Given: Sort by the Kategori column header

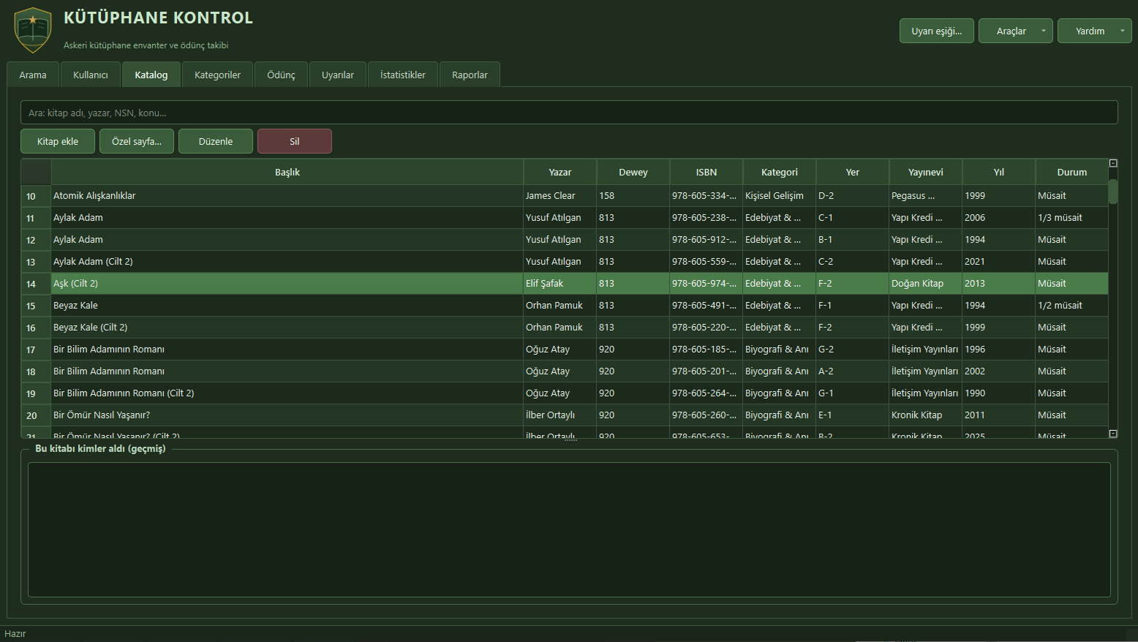Looking at the screenshot, I should [x=780, y=172].
